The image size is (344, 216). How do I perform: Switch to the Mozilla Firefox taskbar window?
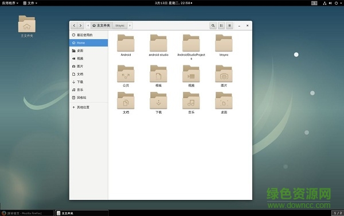27,213
